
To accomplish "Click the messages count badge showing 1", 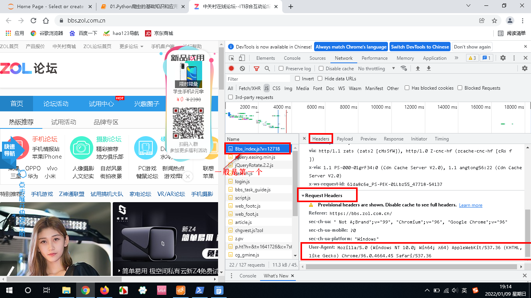I will [x=487, y=58].
